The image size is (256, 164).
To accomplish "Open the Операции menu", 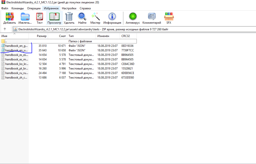I will coord(34,8).
